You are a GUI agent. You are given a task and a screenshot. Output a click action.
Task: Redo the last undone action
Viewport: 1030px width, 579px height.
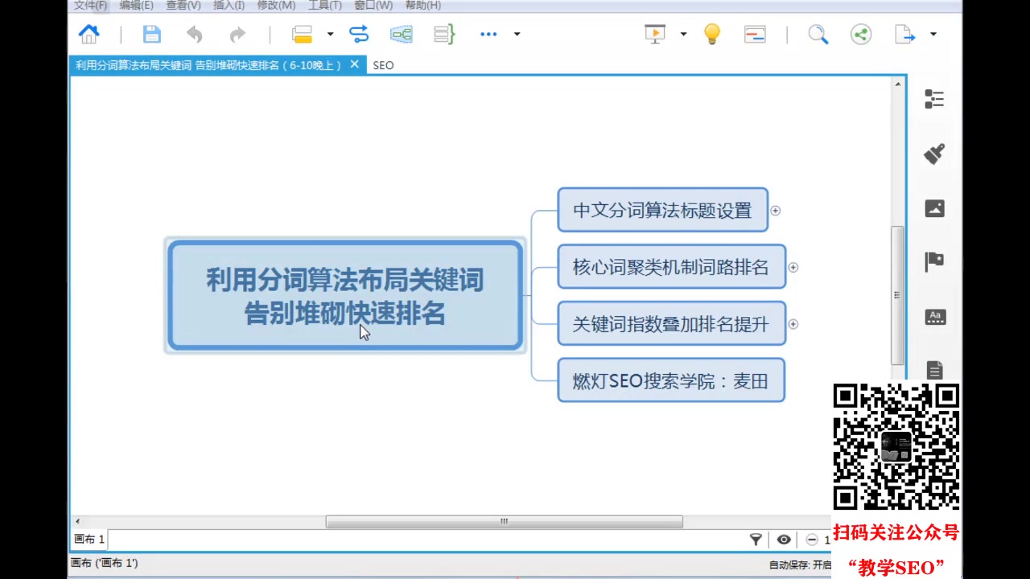[237, 34]
